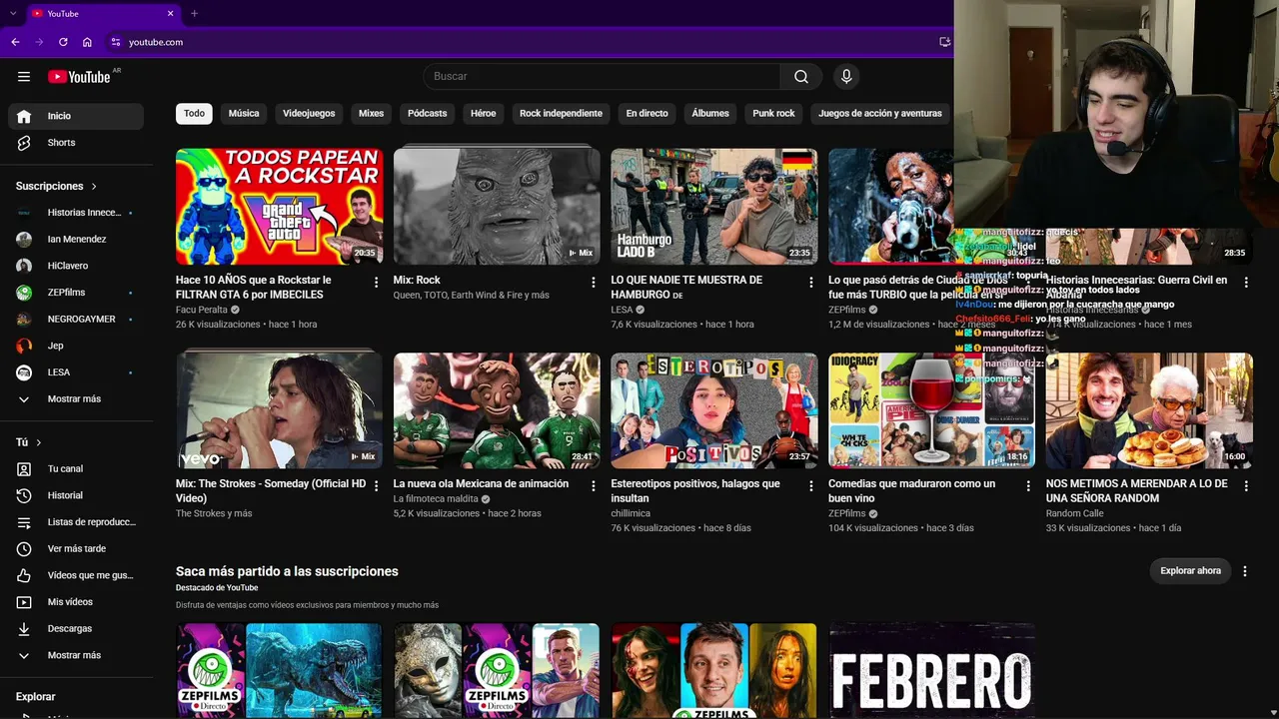Image resolution: width=1279 pixels, height=719 pixels.
Task: Click the Explorar ahora button
Action: 1191,571
